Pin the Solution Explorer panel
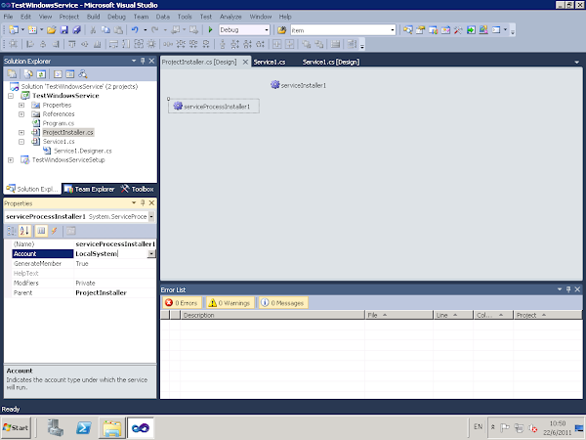 click(143, 61)
